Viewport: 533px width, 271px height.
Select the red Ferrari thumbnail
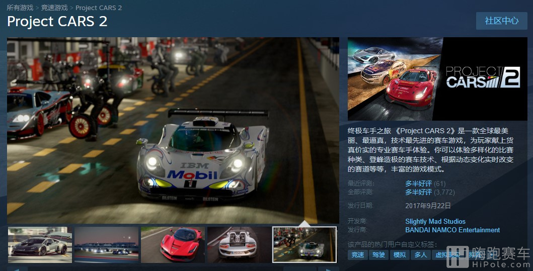[x=173, y=245]
